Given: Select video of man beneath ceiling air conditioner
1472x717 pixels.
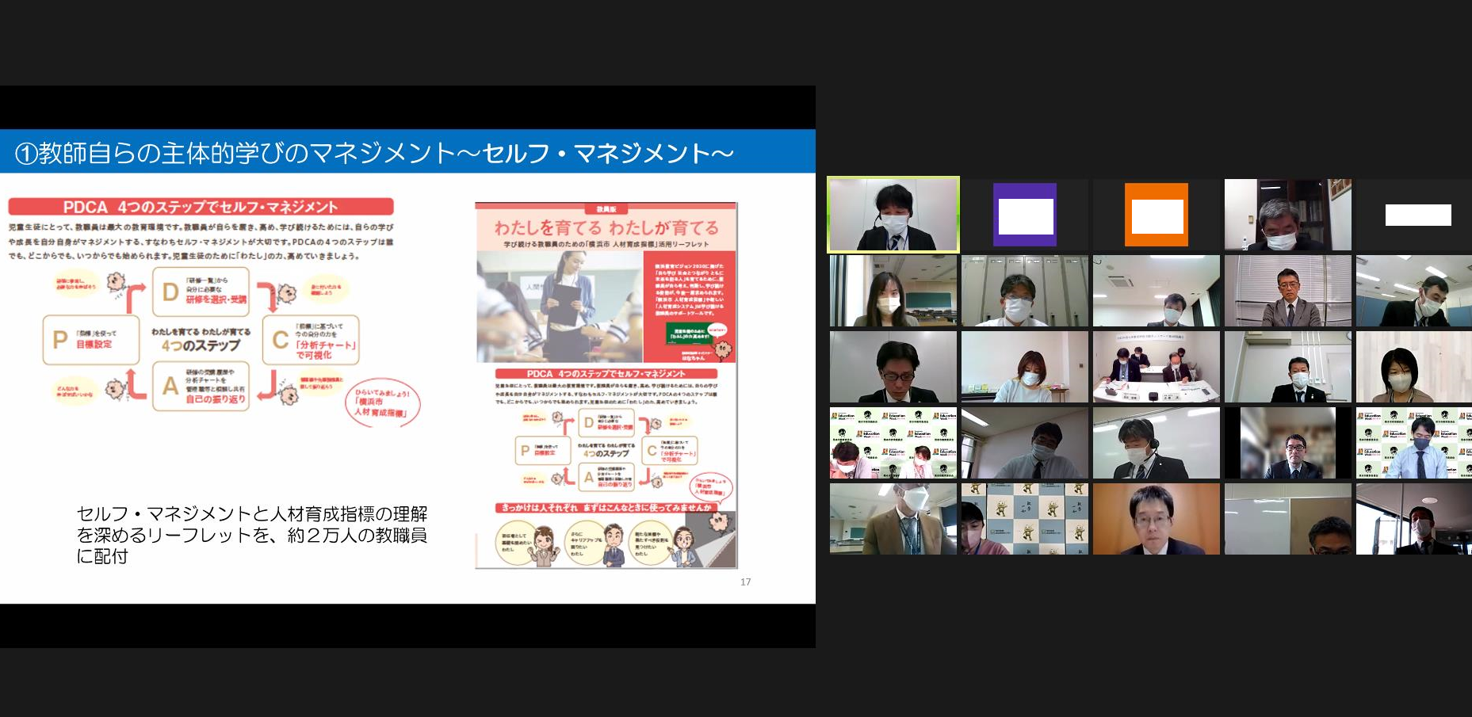Looking at the screenshot, I should [x=1157, y=291].
